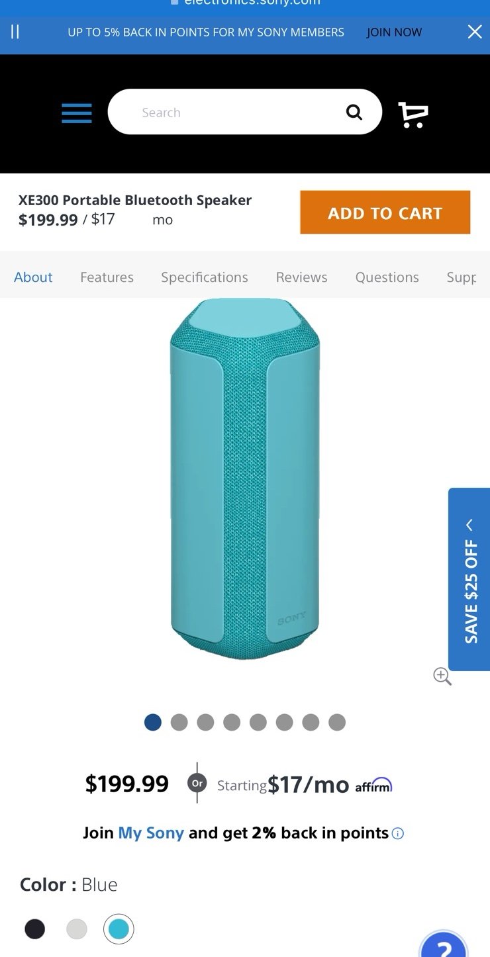490x957 pixels.
Task: Open the hamburger navigation menu
Action: [77, 113]
